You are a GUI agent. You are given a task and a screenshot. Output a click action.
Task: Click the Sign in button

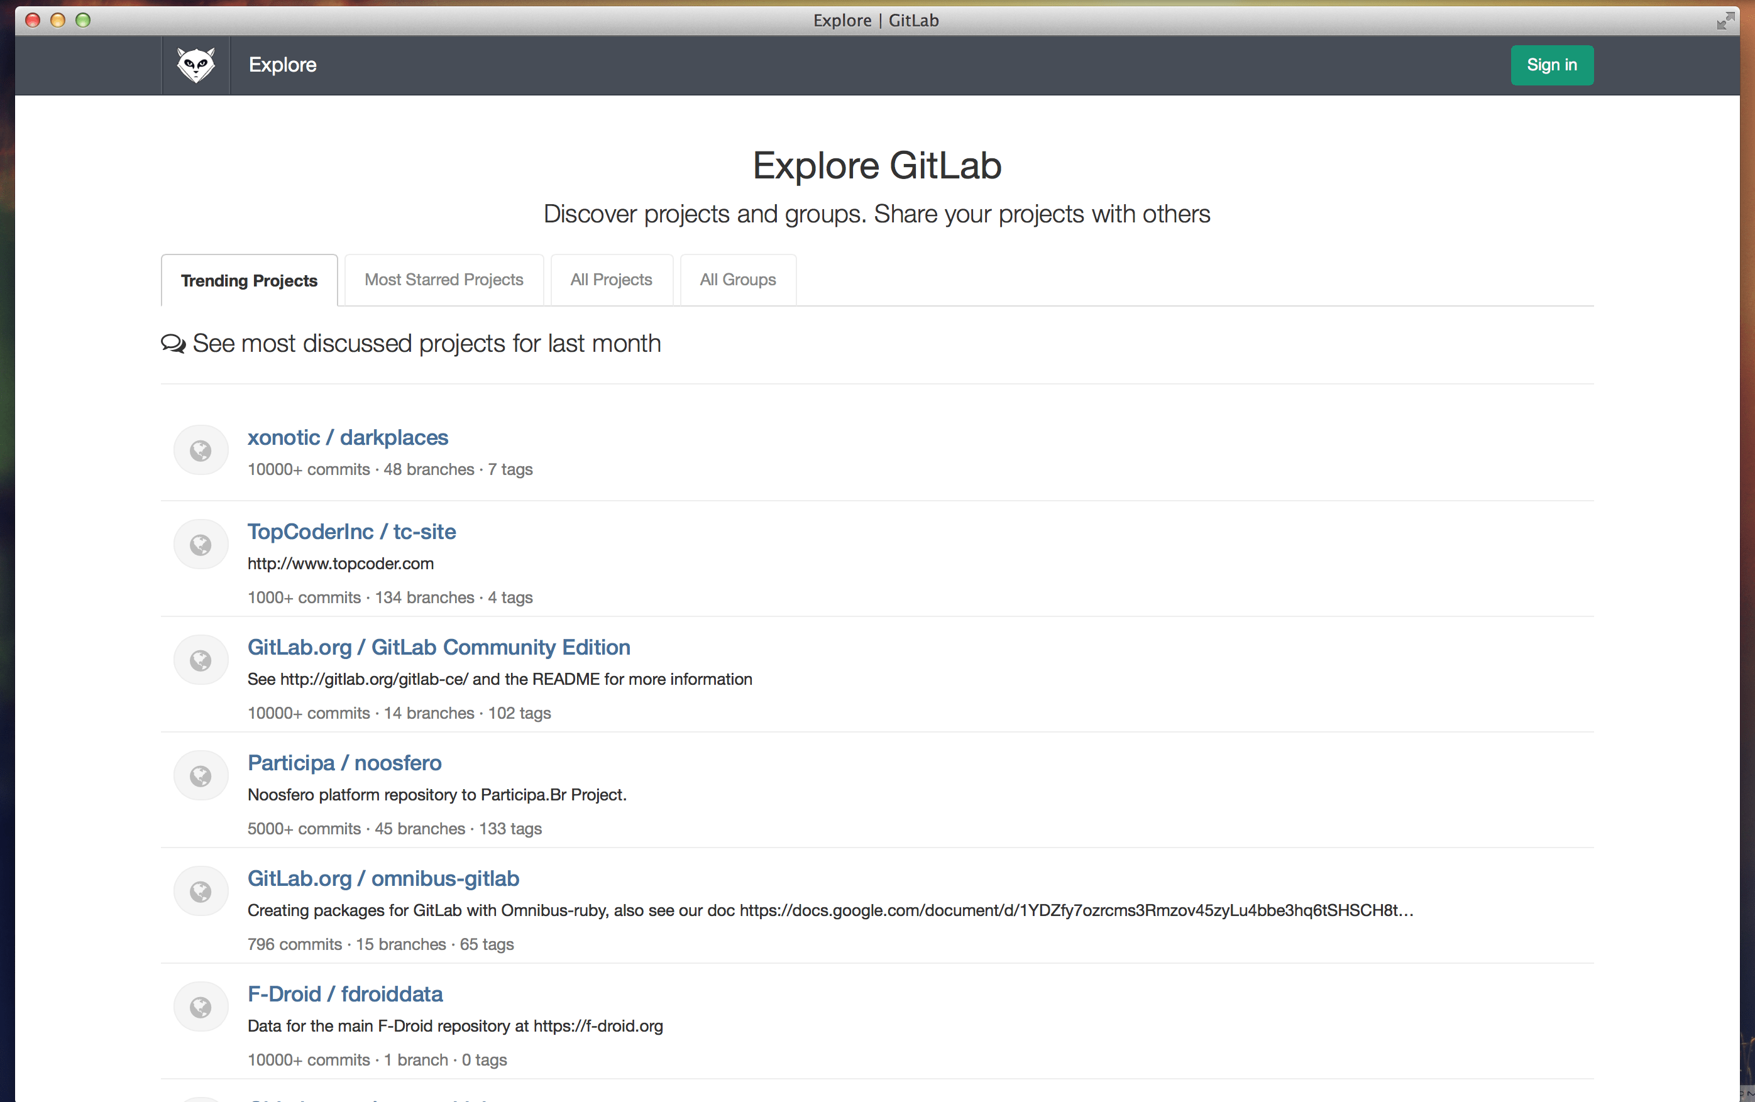tap(1551, 65)
